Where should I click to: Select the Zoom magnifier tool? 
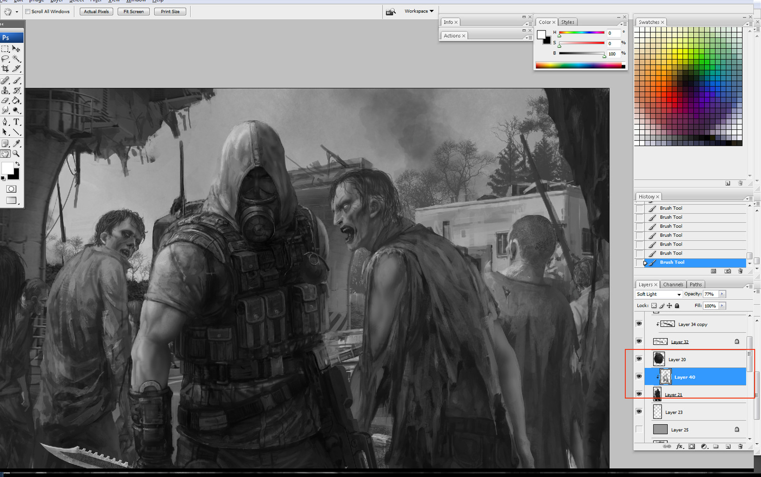click(16, 154)
